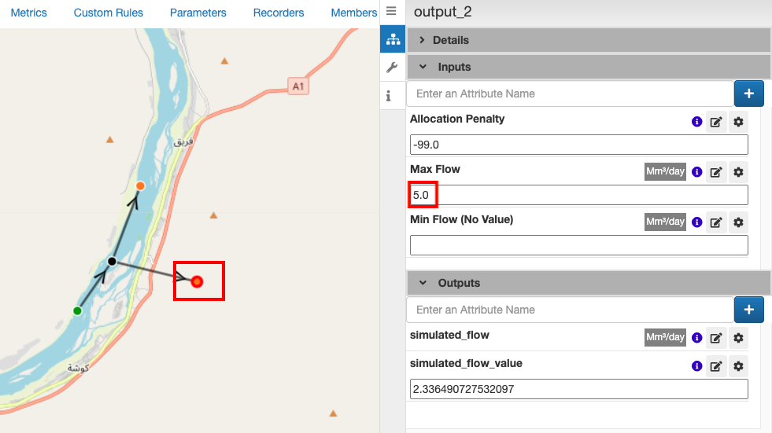Focus the Inputs attribute name field
772x433 pixels.
coord(570,94)
